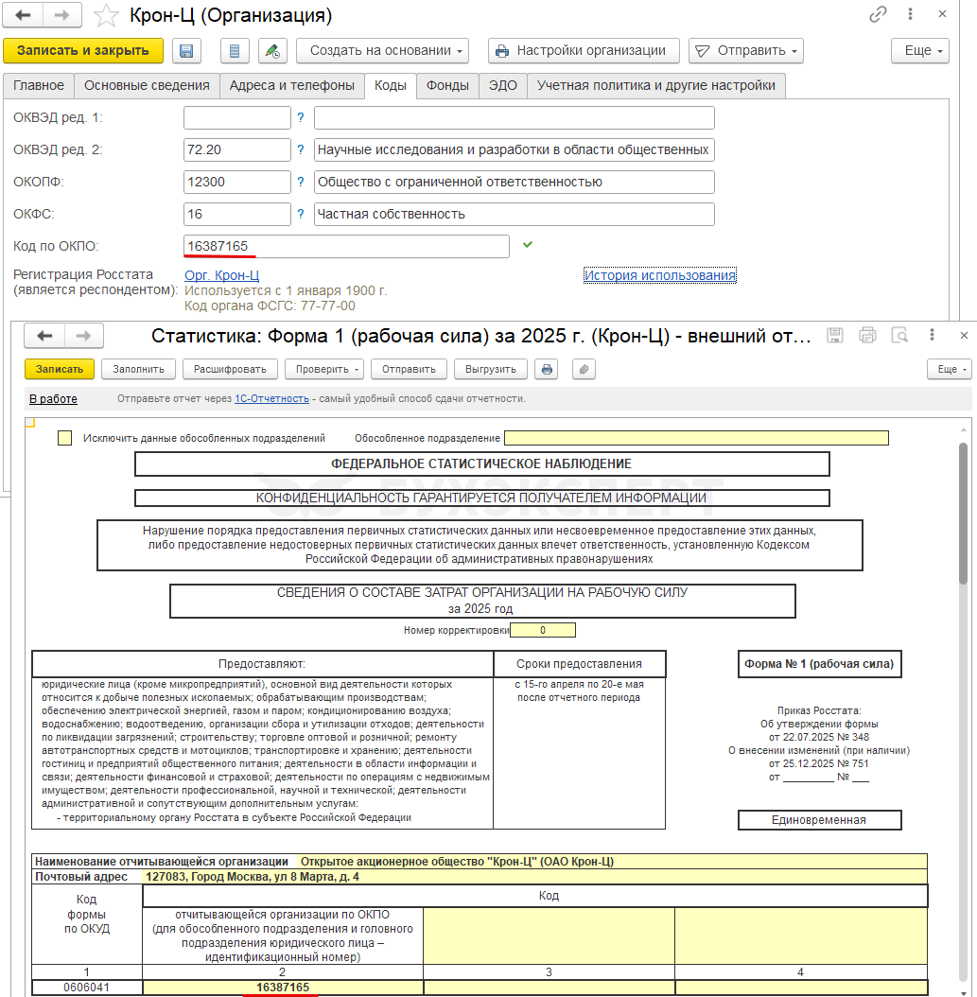Switch to the Главное tab
Viewport: 977px width, 997px height.
[x=39, y=86]
